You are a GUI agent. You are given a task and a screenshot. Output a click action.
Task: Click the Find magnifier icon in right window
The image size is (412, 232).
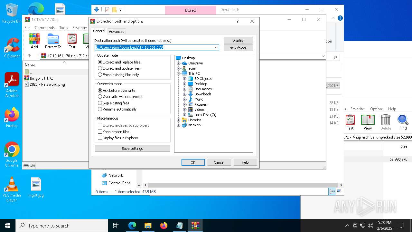pyautogui.click(x=403, y=122)
